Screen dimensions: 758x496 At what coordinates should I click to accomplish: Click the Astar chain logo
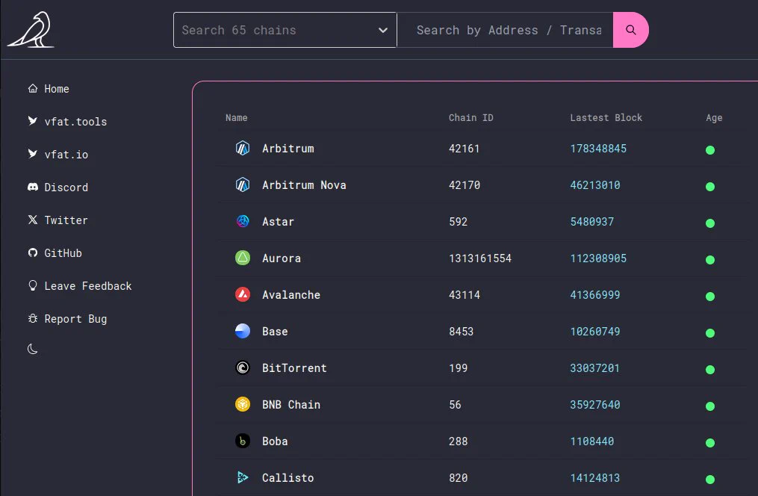pos(243,221)
